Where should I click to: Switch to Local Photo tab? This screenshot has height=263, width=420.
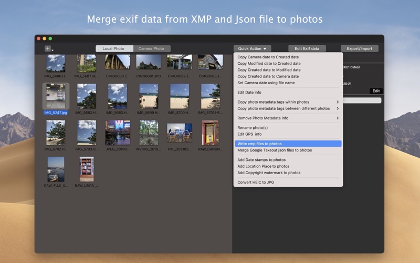coord(114,48)
